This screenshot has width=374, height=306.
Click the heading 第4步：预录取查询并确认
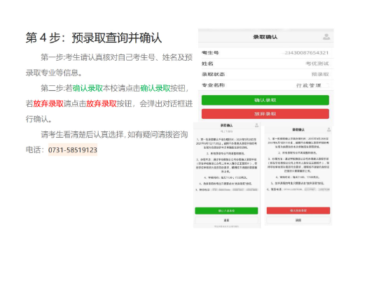coord(94,38)
